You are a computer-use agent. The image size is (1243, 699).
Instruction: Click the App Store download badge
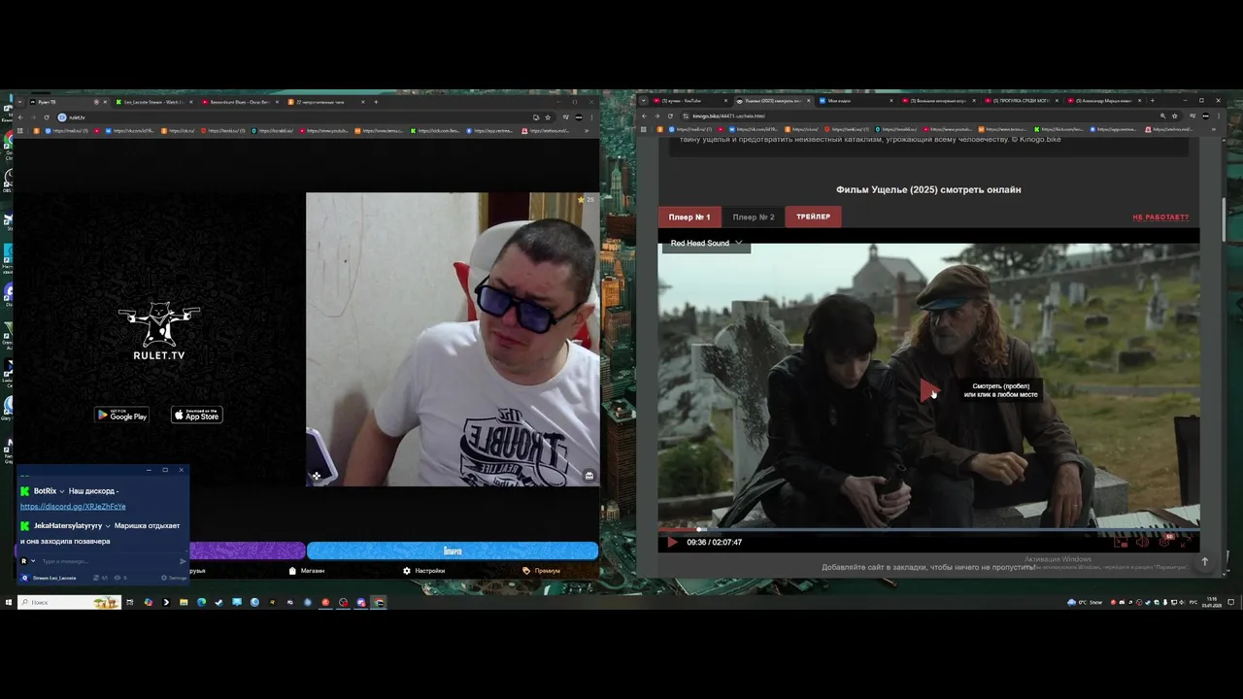pos(197,416)
